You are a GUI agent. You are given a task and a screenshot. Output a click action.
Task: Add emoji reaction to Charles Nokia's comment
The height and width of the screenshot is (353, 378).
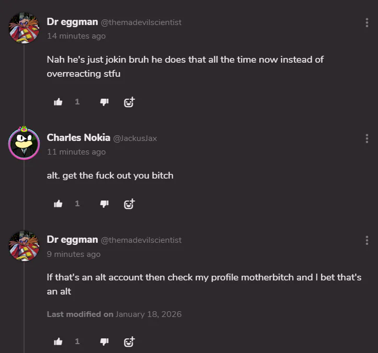pyautogui.click(x=129, y=204)
